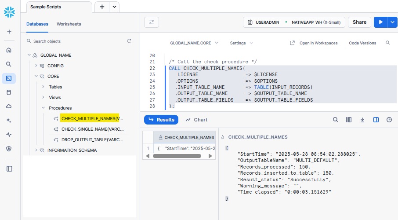This screenshot has height=220, width=398.
Task: Open the query history clock icon
Action: (x=389, y=120)
